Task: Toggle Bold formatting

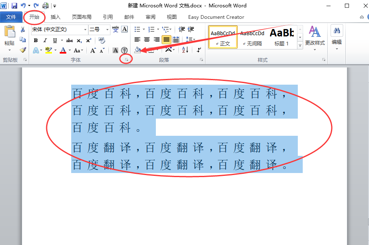Action: 36,40
